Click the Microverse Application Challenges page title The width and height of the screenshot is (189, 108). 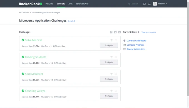pos(43,21)
